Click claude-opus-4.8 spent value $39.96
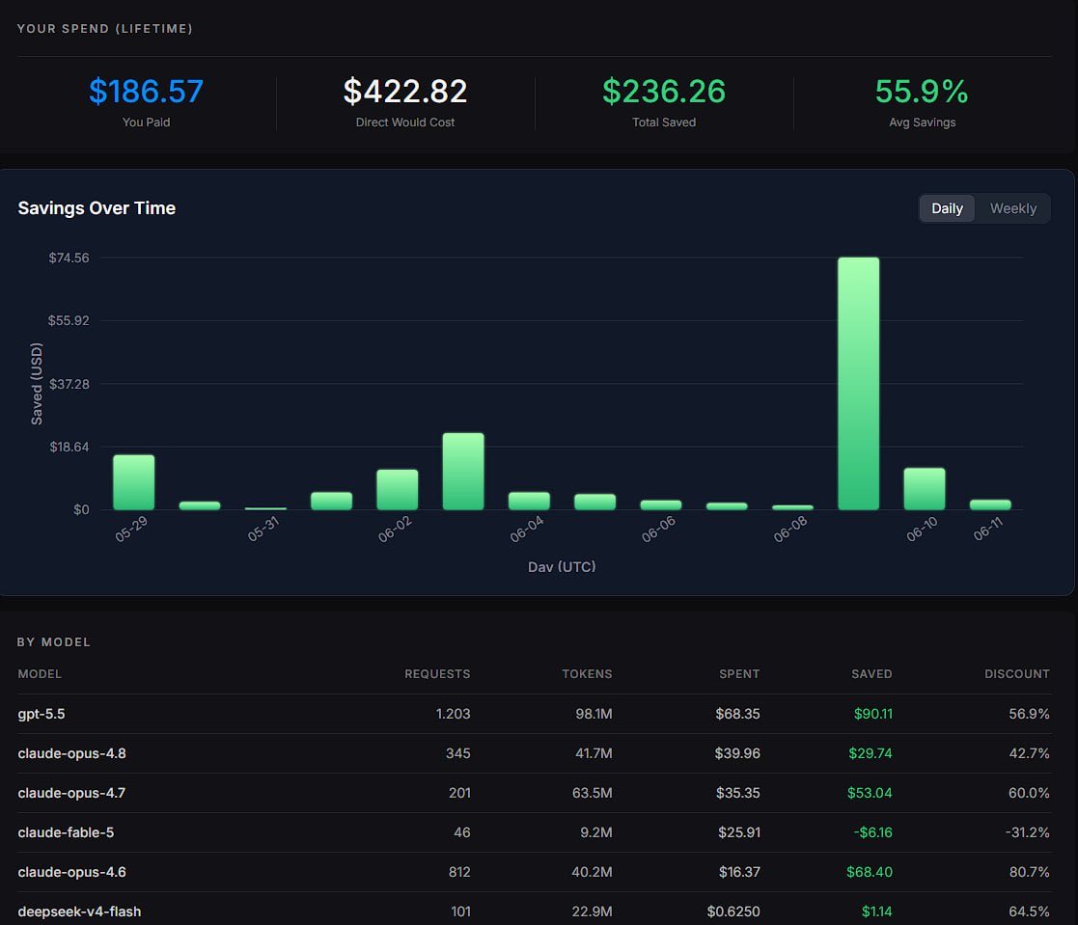Image resolution: width=1078 pixels, height=925 pixels. (x=737, y=753)
